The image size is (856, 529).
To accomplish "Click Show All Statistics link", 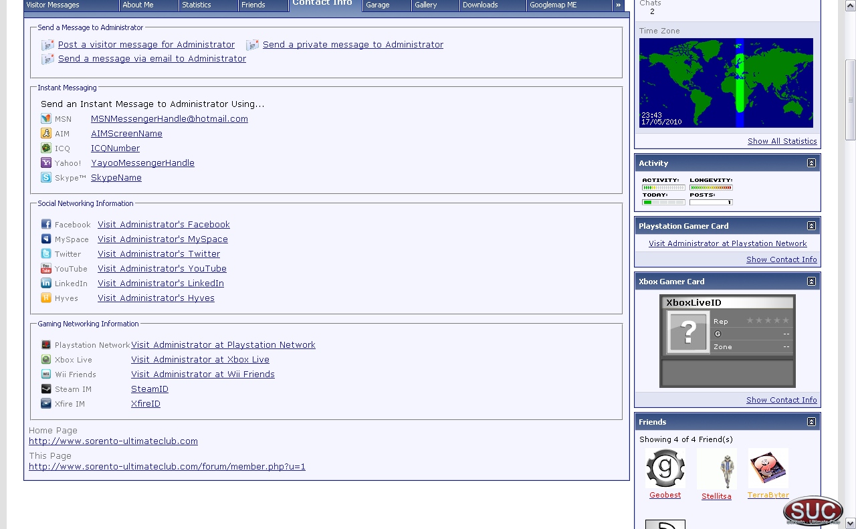I will click(782, 141).
